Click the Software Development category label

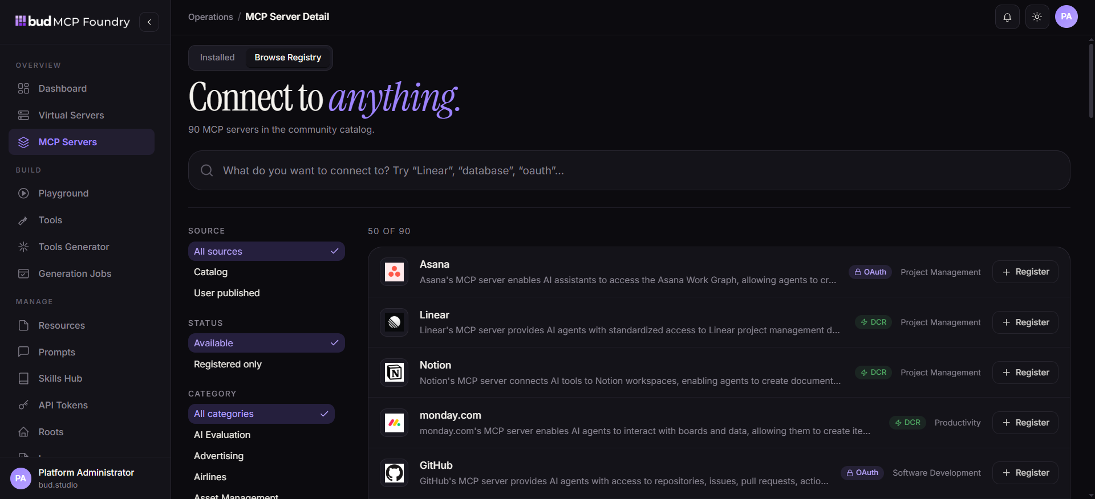[x=936, y=473]
